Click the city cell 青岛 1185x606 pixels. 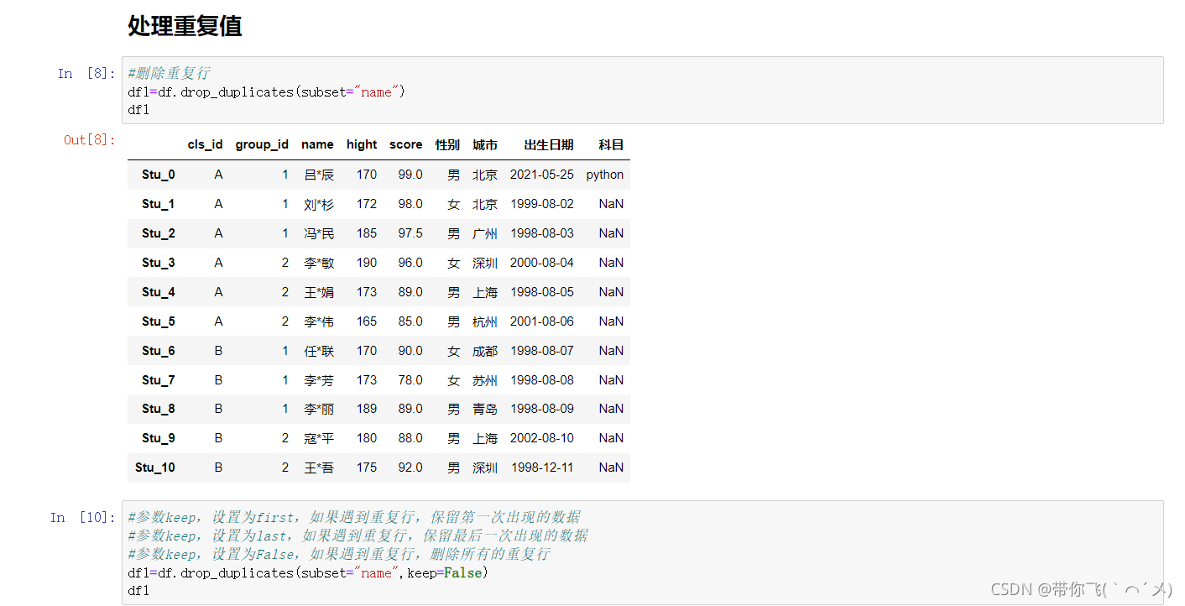485,409
